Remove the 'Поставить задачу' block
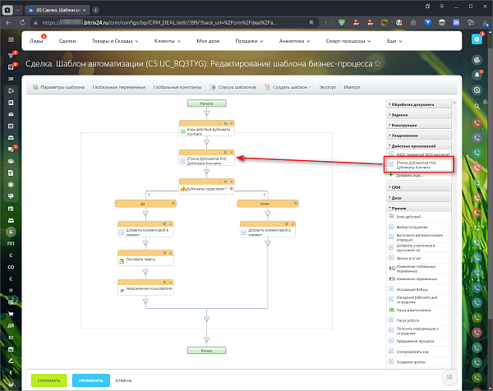This screenshot has height=391, width=493. click(170, 253)
